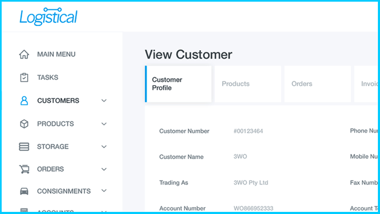This screenshot has width=380, height=214.
Task: Open the Main Menu sidebar link
Action: pos(56,54)
